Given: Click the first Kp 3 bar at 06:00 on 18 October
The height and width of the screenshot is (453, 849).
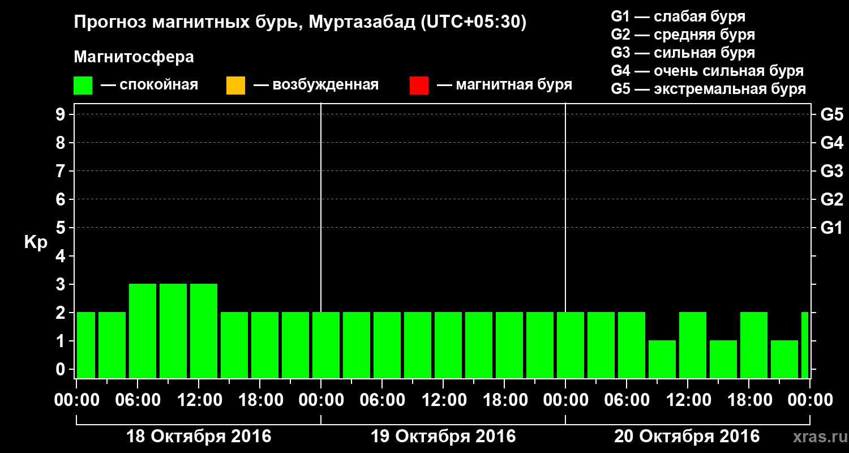Looking at the screenshot, I should (x=143, y=331).
